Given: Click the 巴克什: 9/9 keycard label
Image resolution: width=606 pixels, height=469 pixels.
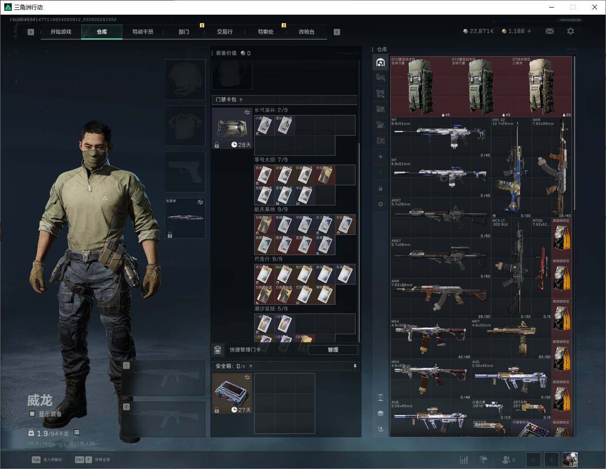Looking at the screenshot, I should [268, 259].
